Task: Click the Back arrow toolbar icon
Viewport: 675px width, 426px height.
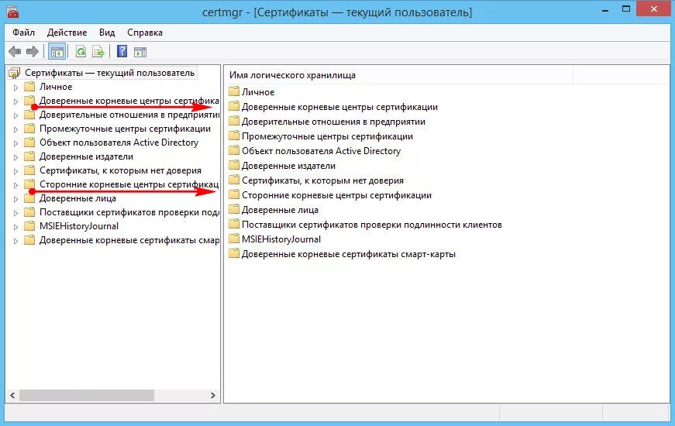Action: click(15, 52)
